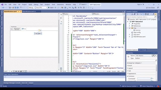161x90 pixels.
Task: Expand Appearance category in Properties
Action: [x=128, y=73]
